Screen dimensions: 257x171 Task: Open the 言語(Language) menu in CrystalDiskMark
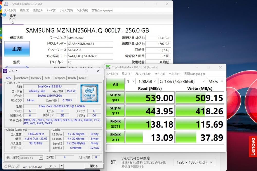(194, 74)
